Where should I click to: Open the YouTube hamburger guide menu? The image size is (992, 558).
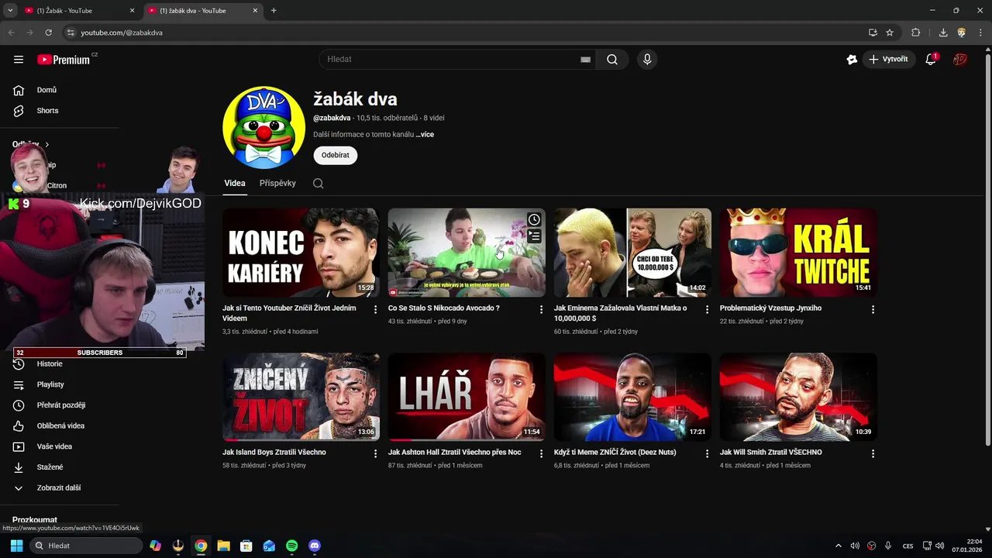[19, 59]
